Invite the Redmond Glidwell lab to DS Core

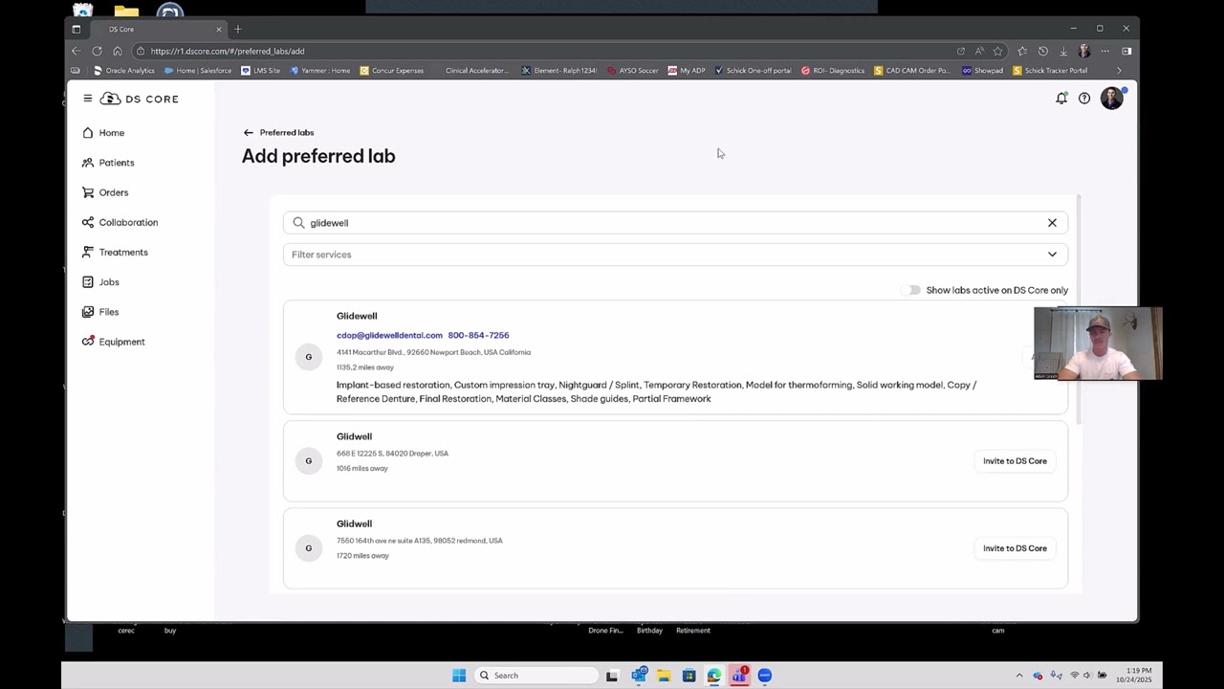point(1015,548)
